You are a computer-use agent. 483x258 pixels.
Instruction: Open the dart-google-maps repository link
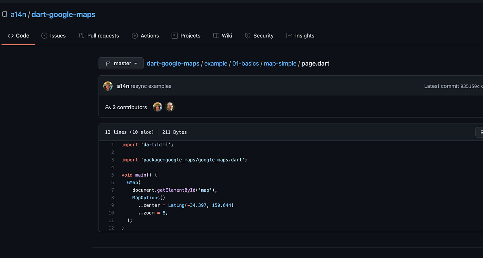point(63,14)
